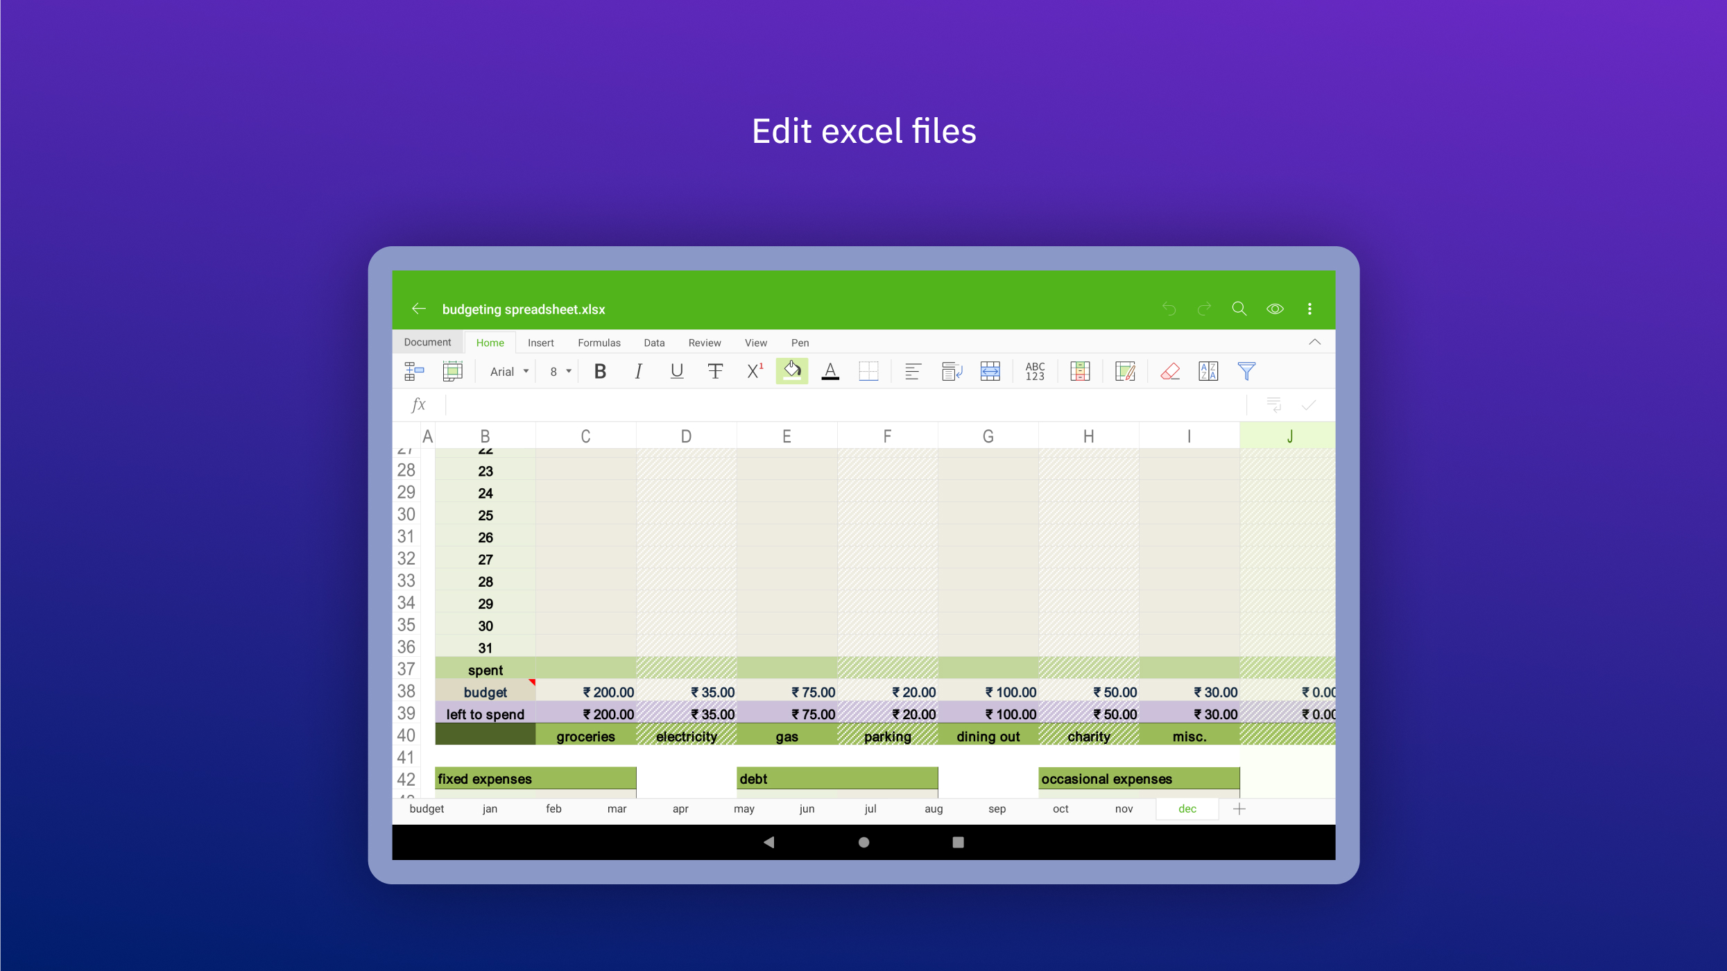Screen dimensions: 1727x971
Task: Click the select-range table icon
Action: (453, 372)
